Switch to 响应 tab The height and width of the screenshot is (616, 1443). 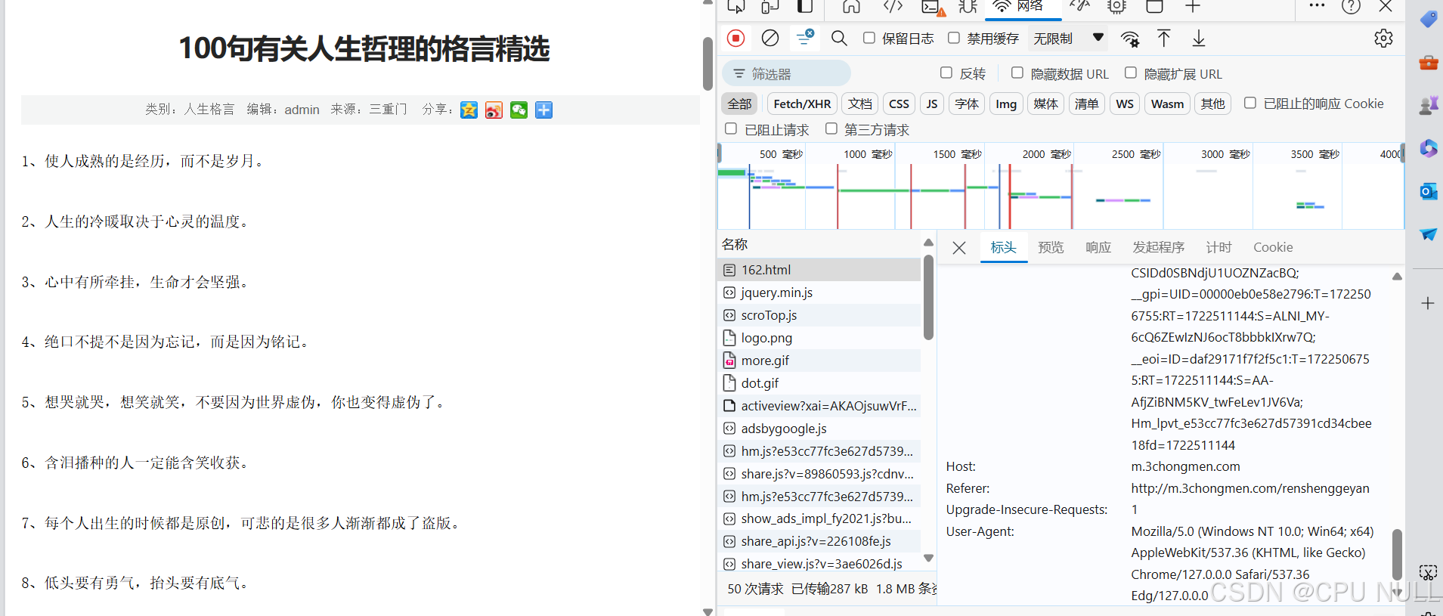1098,247
